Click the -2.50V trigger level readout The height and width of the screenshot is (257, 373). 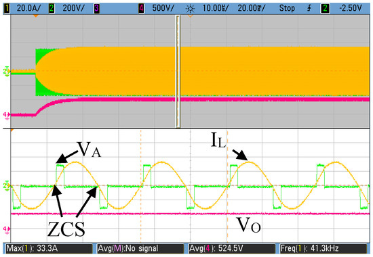click(350, 9)
